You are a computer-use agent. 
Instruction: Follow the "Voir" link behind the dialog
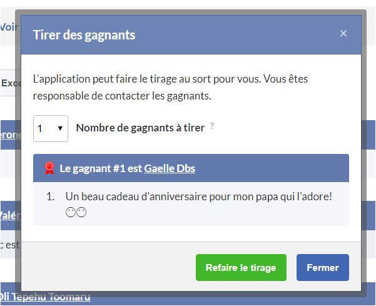coord(9,27)
